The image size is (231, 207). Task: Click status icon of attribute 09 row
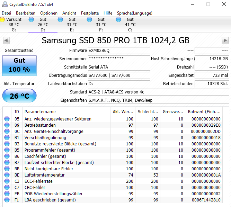[x=7, y=125]
